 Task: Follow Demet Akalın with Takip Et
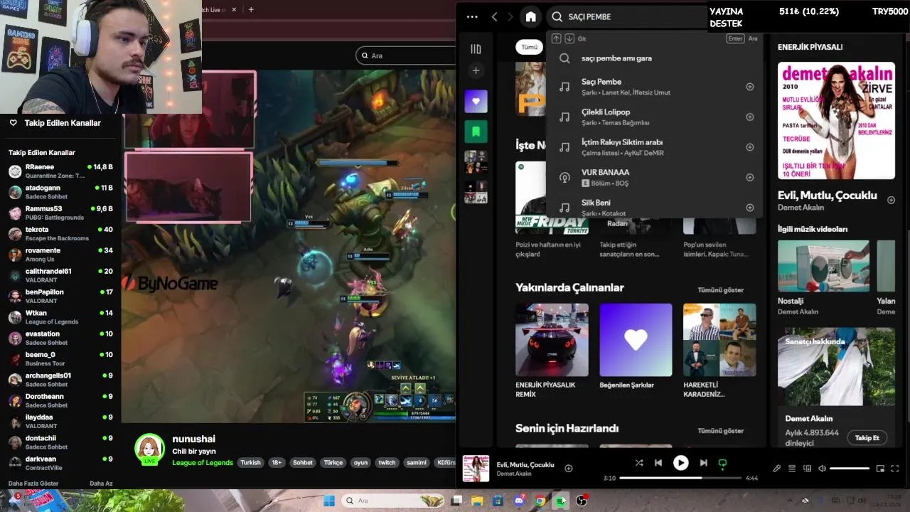pyautogui.click(x=867, y=438)
